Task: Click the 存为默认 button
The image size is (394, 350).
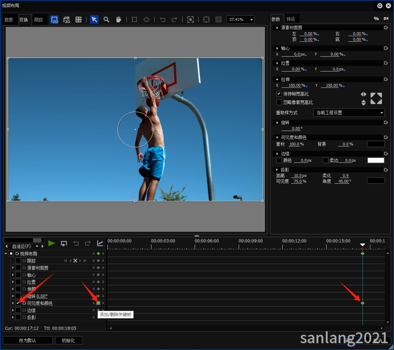Action: (28, 340)
